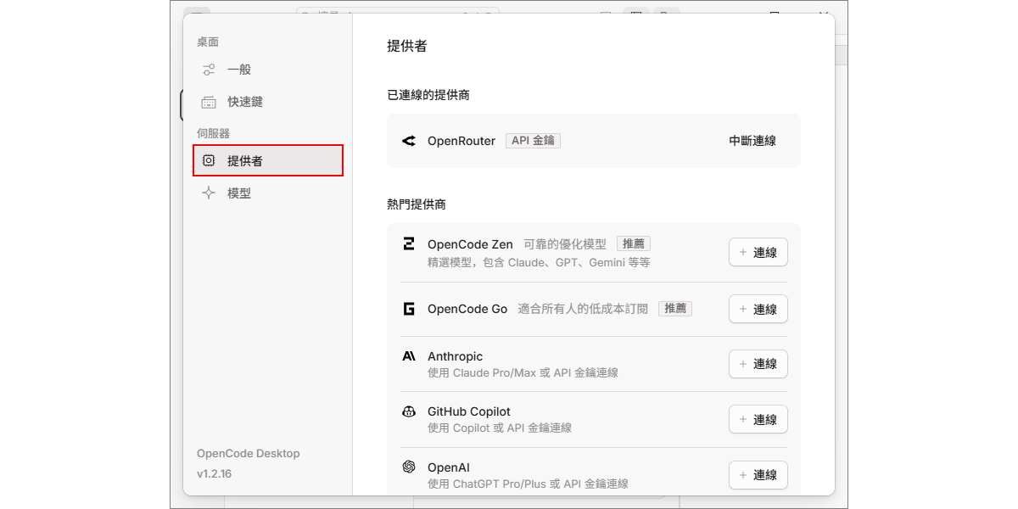Click the 推薦 badge for OpenCode Zen

pos(633,243)
